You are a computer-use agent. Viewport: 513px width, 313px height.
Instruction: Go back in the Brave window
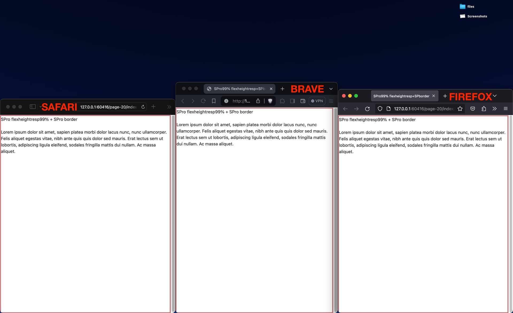click(x=183, y=101)
